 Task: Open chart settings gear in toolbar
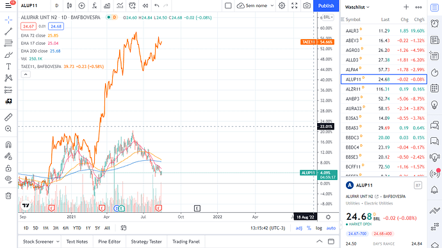pyautogui.click(x=282, y=6)
